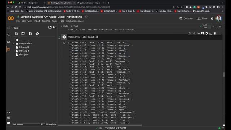The height and width of the screenshot is (130, 231).
Task: Move cell down arrow
Action: [x=194, y=34]
